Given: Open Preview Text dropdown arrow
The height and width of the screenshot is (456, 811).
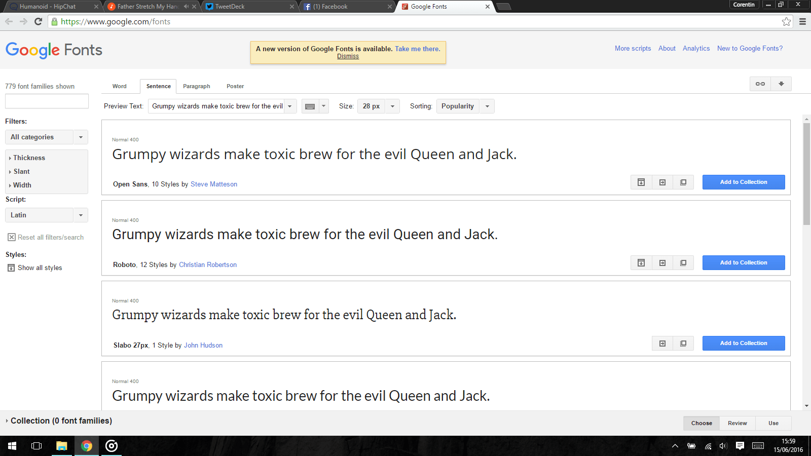Looking at the screenshot, I should click(x=290, y=106).
